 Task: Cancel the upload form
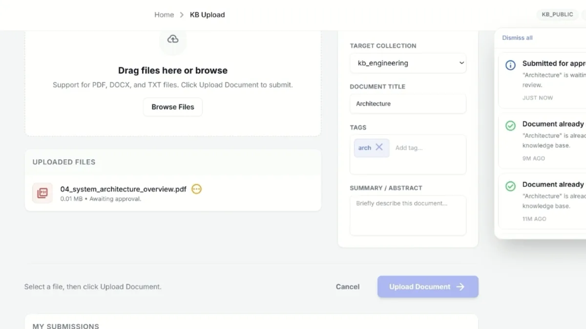point(348,287)
